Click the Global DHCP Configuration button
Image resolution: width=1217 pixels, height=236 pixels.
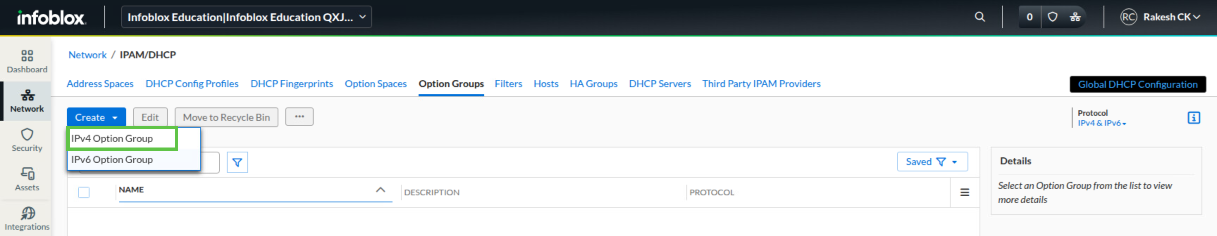[x=1138, y=84]
